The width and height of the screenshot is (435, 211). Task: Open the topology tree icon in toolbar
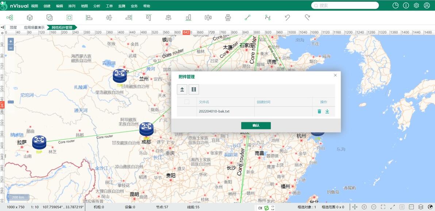click(10, 17)
